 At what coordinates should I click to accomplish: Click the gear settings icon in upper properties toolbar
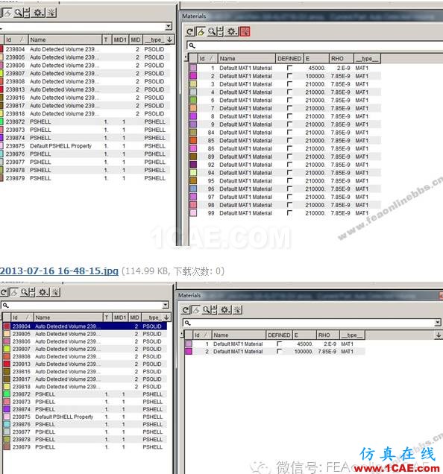coord(39,13)
